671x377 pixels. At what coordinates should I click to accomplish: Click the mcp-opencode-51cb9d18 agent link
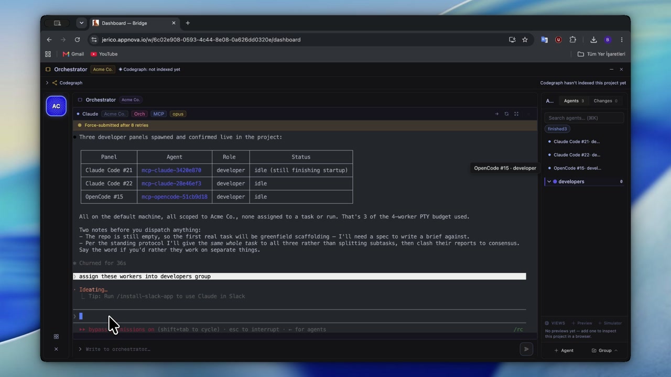tap(175, 197)
